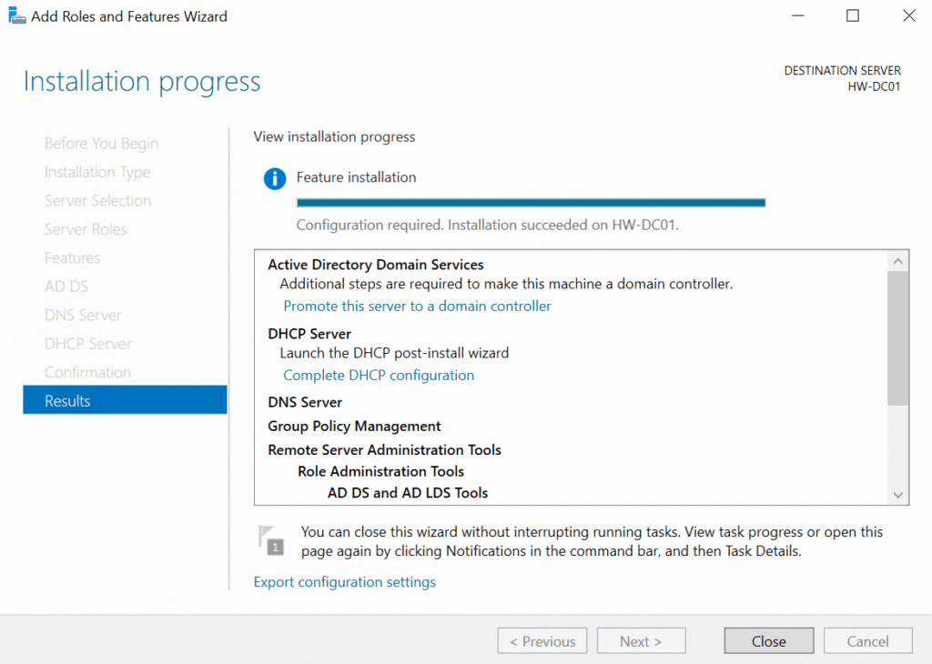Image resolution: width=932 pixels, height=664 pixels.
Task: Click the Cancel button
Action: pyautogui.click(x=867, y=641)
